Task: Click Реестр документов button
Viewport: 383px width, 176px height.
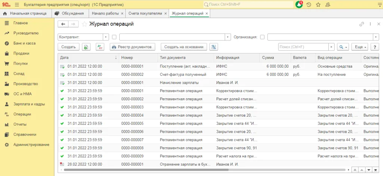Action: point(132,47)
